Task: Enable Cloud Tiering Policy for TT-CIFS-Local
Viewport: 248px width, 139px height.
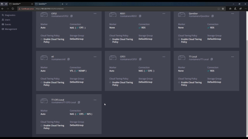Action: [x=52, y=127]
